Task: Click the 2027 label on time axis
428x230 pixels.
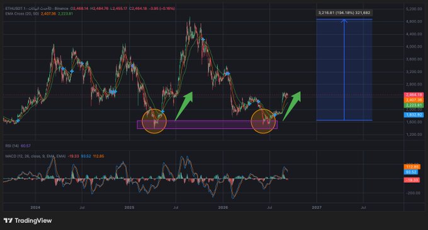Action: point(317,207)
